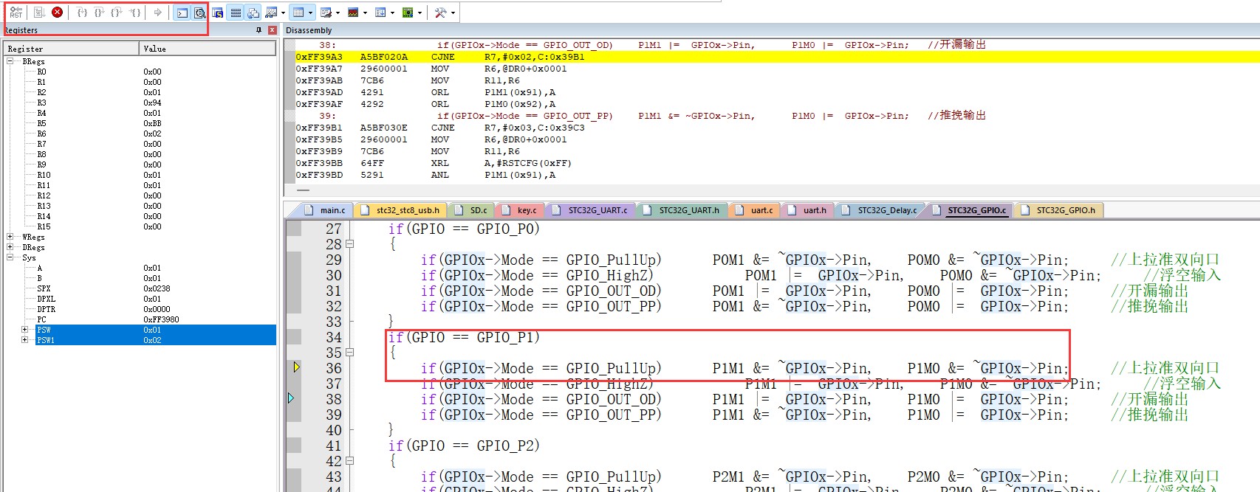The height and width of the screenshot is (492, 1260).
Task: Switch to the STC32G_UART.c tab
Action: coord(590,210)
